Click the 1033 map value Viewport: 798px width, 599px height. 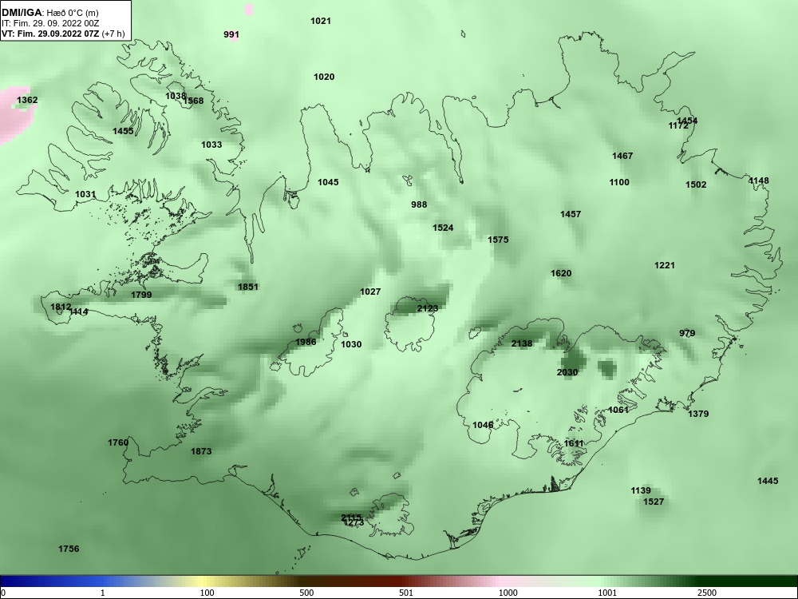coord(211,145)
